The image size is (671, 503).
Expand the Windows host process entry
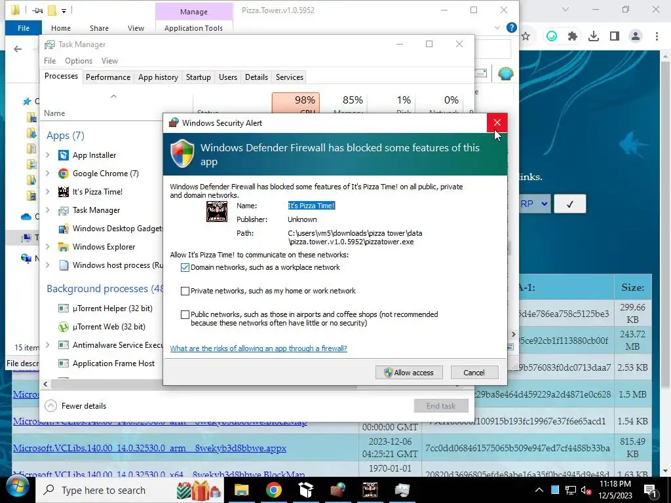(48, 266)
